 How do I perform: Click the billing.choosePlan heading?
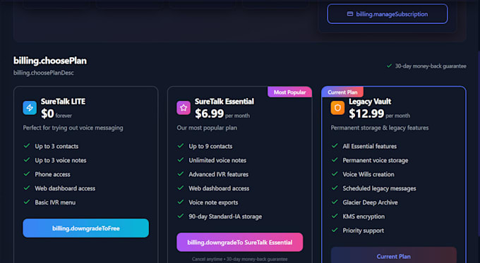50,61
